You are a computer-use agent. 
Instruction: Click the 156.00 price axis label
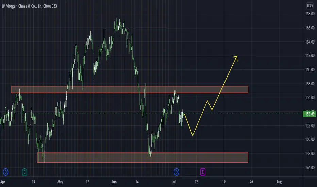point(310,98)
